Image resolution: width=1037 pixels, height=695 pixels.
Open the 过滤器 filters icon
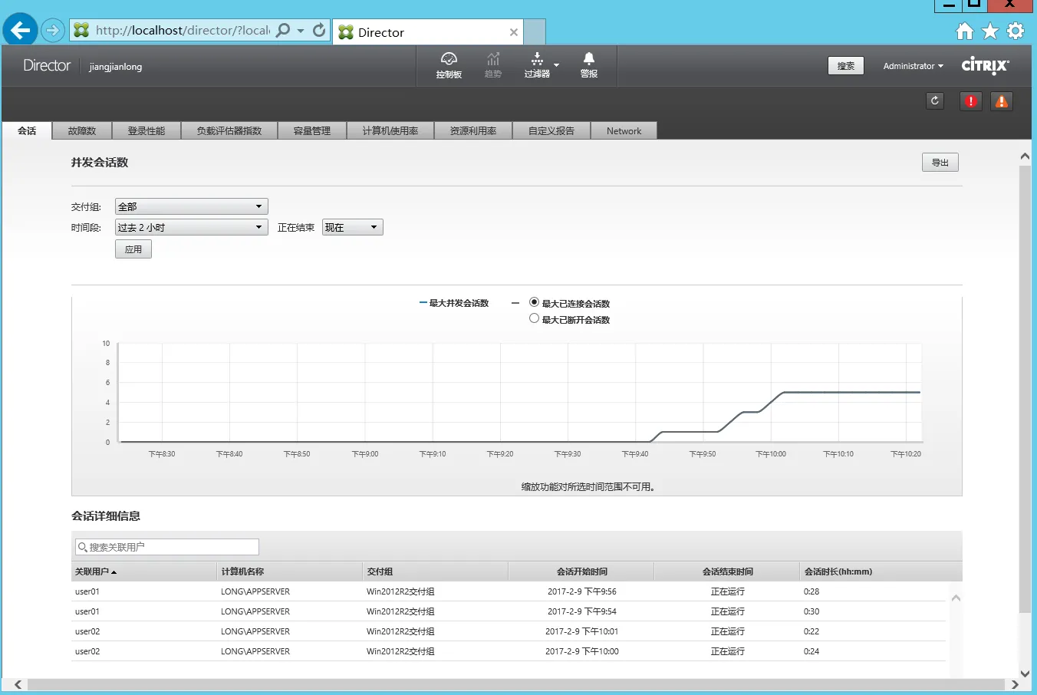537,65
